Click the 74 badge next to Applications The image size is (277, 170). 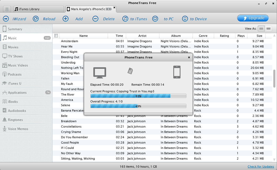[x=48, y=92]
